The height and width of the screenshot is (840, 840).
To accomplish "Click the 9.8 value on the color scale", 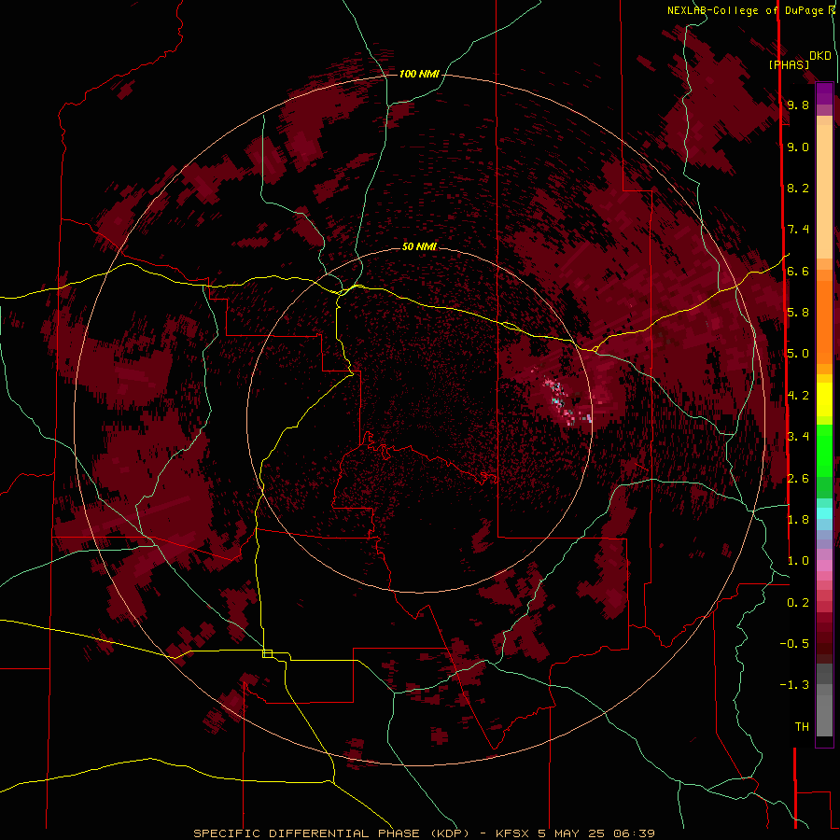I will coord(798,105).
